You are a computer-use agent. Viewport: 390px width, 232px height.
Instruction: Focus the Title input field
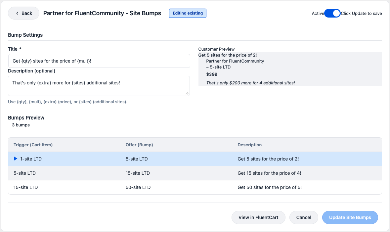[99, 61]
